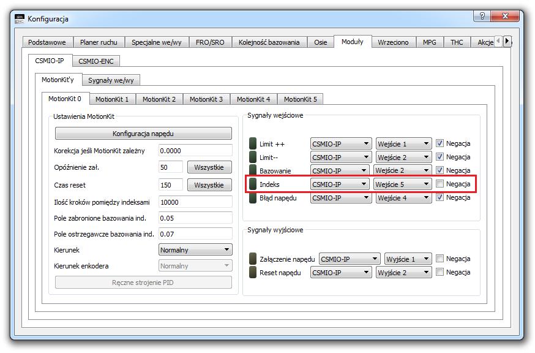This screenshot has height=353, width=535.
Task: Switch to the Osie tab
Action: pos(320,42)
